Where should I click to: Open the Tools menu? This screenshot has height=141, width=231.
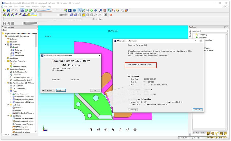click(x=28, y=7)
